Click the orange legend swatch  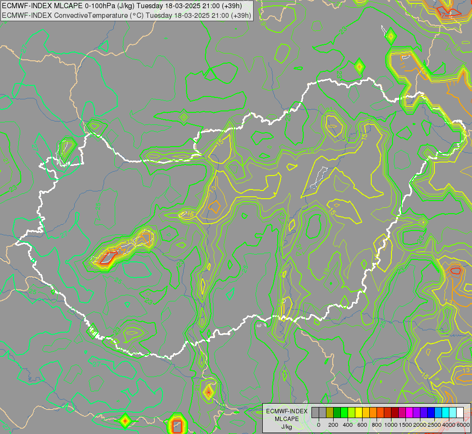373,413
